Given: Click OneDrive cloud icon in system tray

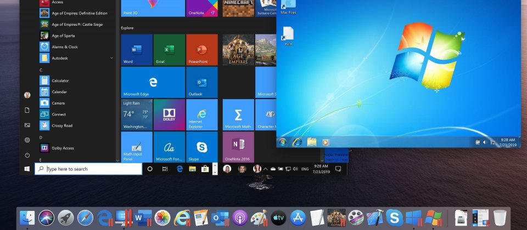Looking at the screenshot, I should click(273, 169).
